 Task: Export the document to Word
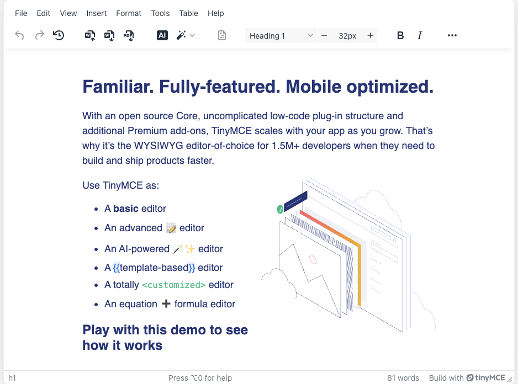(109, 35)
